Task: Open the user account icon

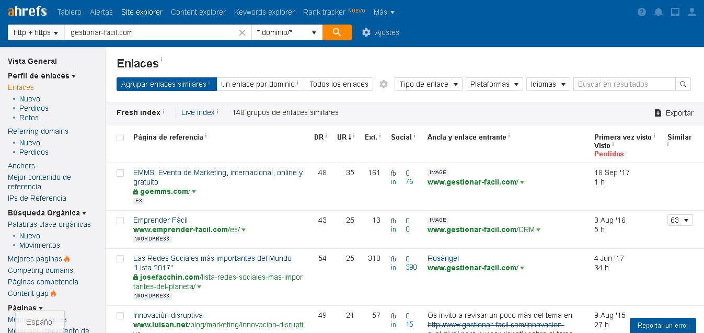Action: [692, 12]
